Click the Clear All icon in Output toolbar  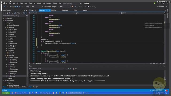[73, 69]
